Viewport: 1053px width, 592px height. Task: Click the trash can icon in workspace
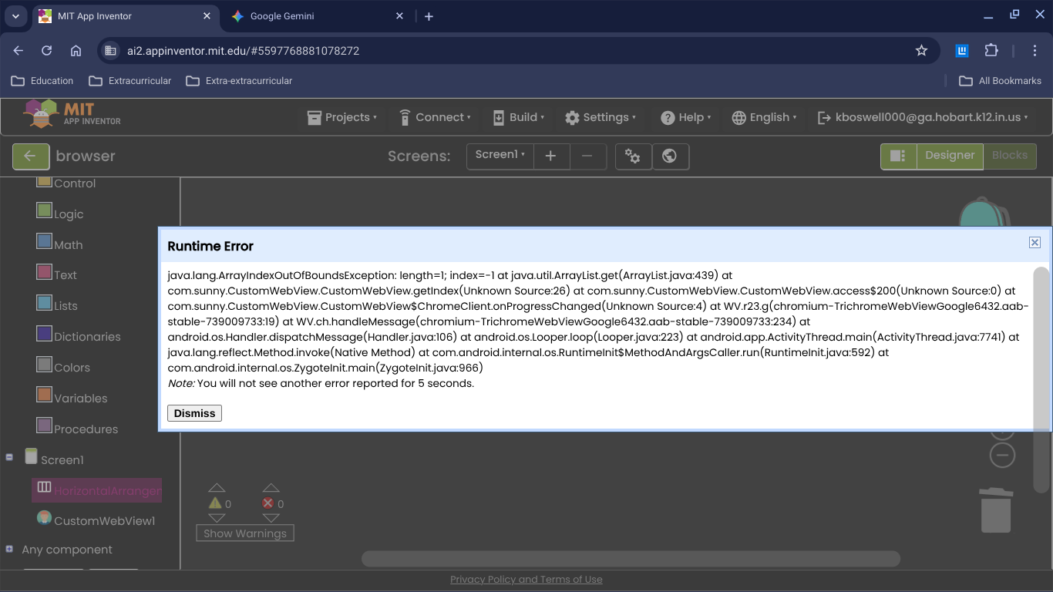coord(996,510)
